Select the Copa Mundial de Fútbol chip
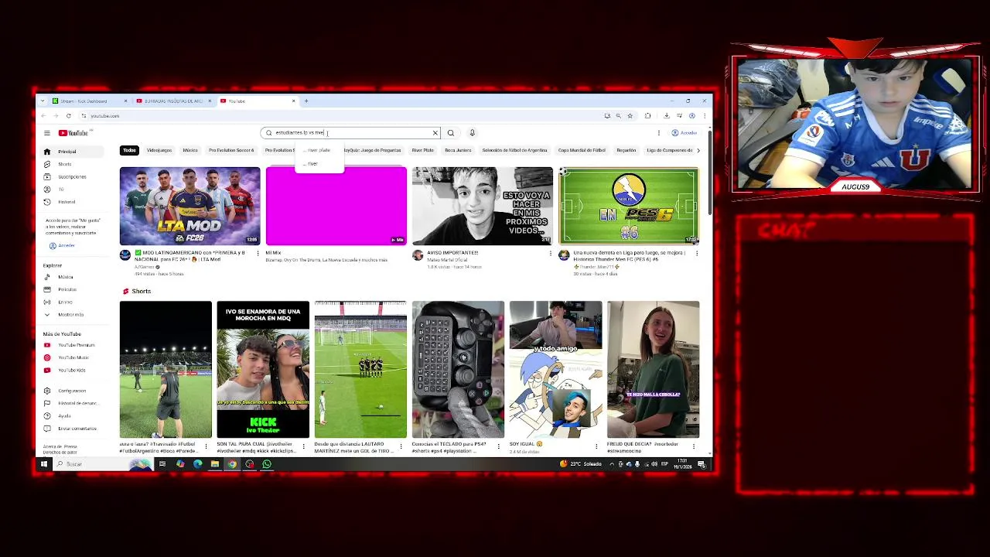 582,150
